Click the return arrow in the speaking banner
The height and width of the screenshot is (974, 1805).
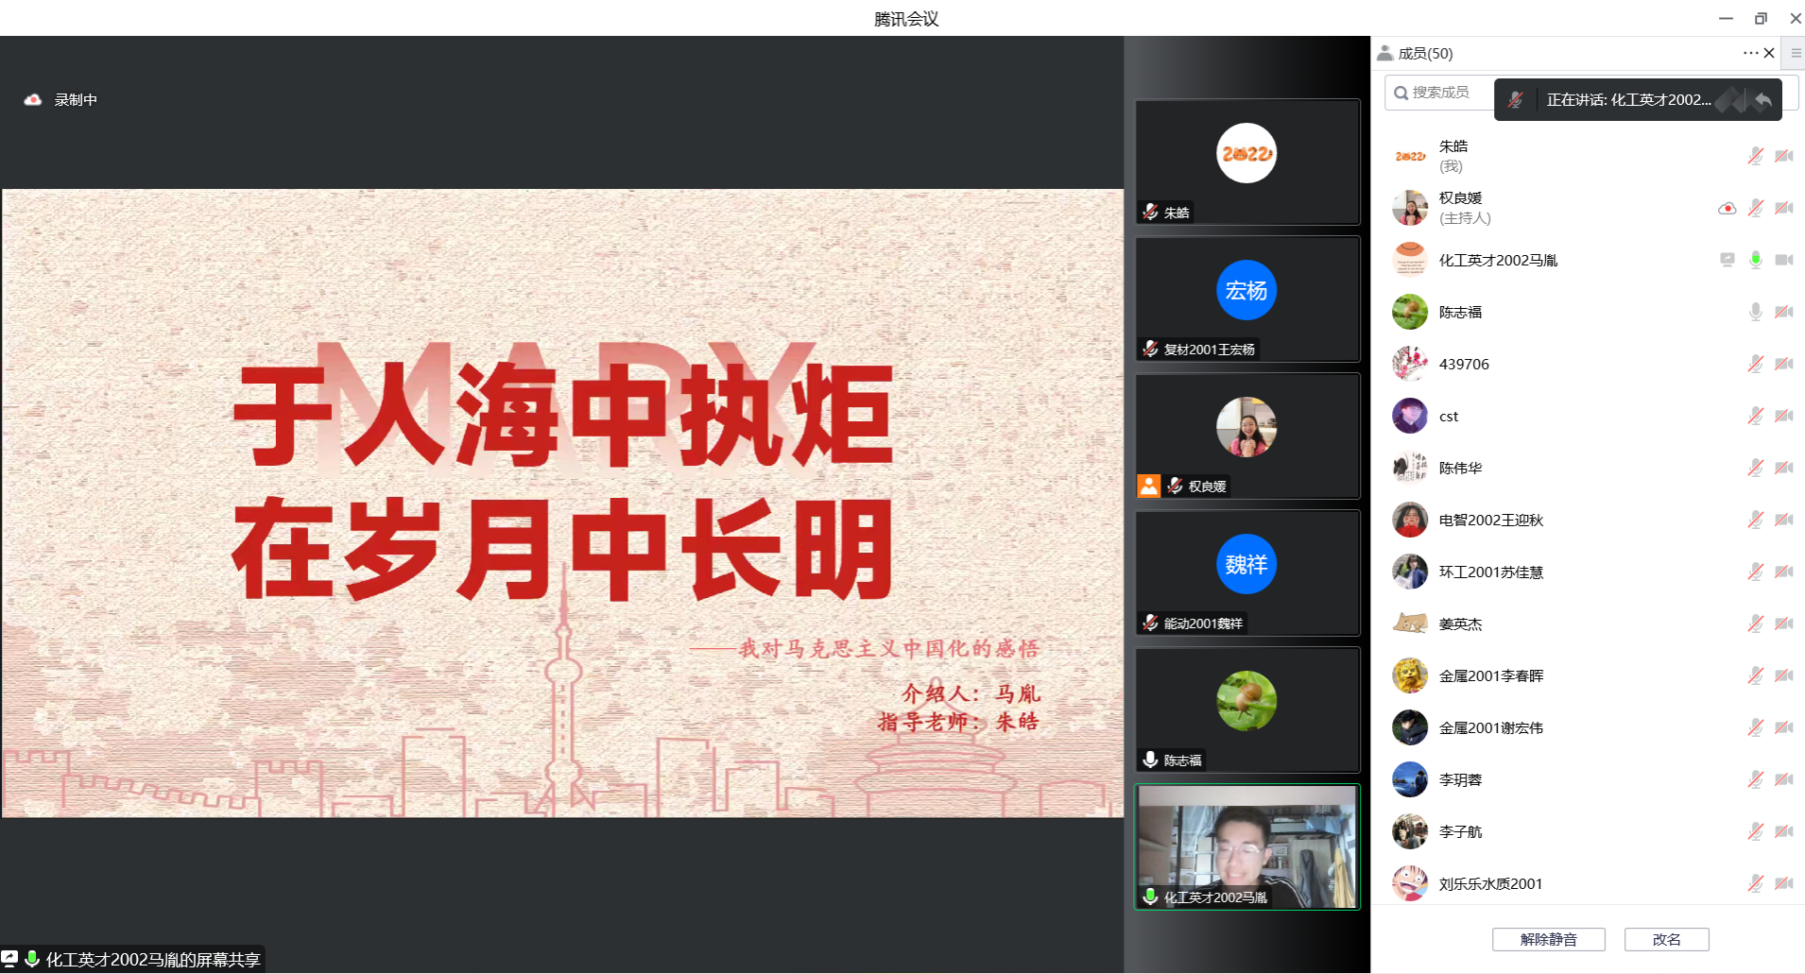pos(1762,99)
